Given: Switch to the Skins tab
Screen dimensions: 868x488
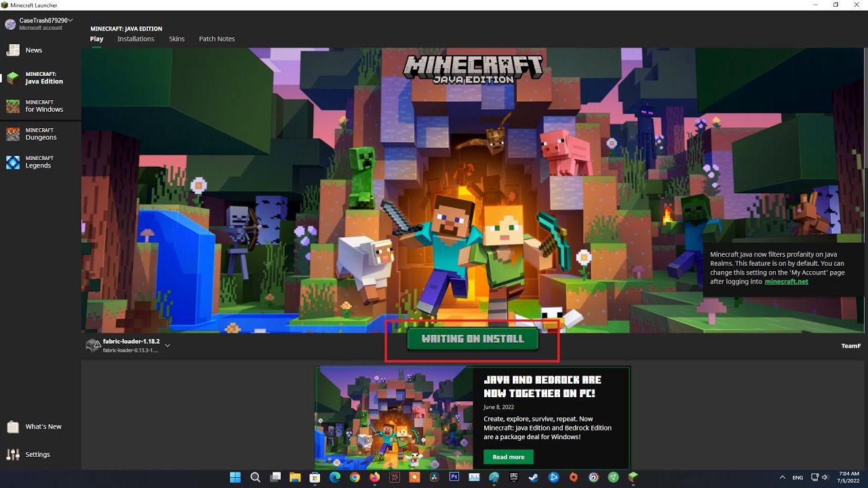Looking at the screenshot, I should point(176,39).
